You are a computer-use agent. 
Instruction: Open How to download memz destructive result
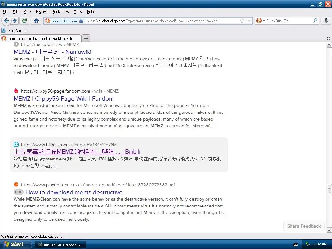point(74,192)
